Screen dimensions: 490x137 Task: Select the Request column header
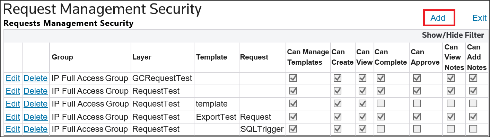tap(254, 57)
